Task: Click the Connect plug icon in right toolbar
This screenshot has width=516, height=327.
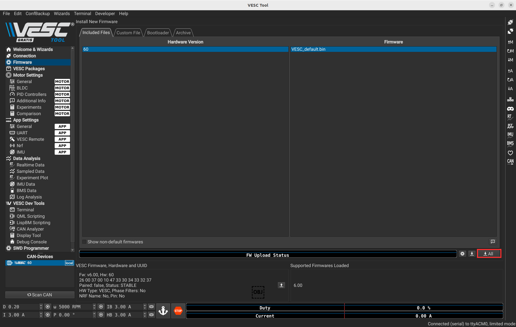Action: 510,22
